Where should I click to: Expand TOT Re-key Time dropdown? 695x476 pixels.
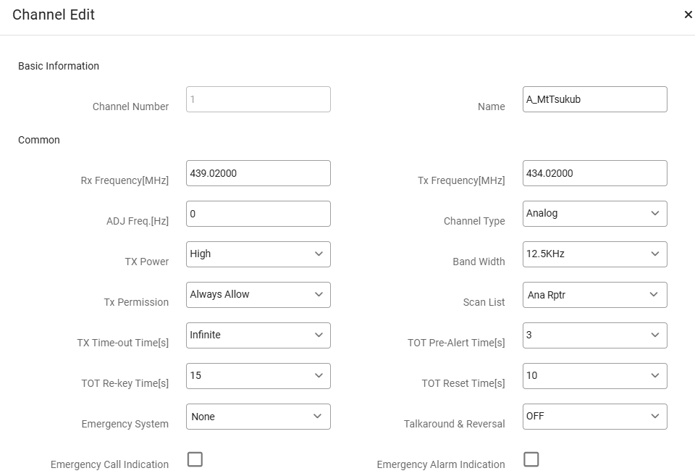tap(258, 376)
